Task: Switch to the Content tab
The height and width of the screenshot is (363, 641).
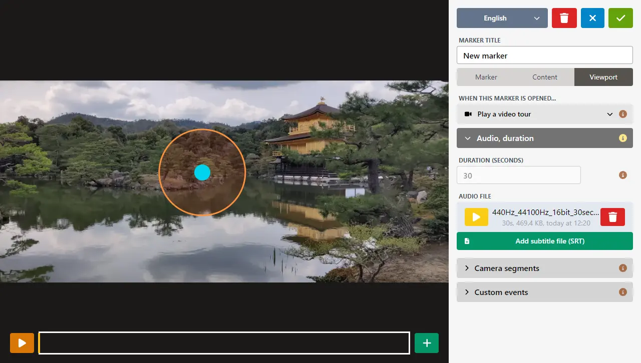Action: pos(545,77)
